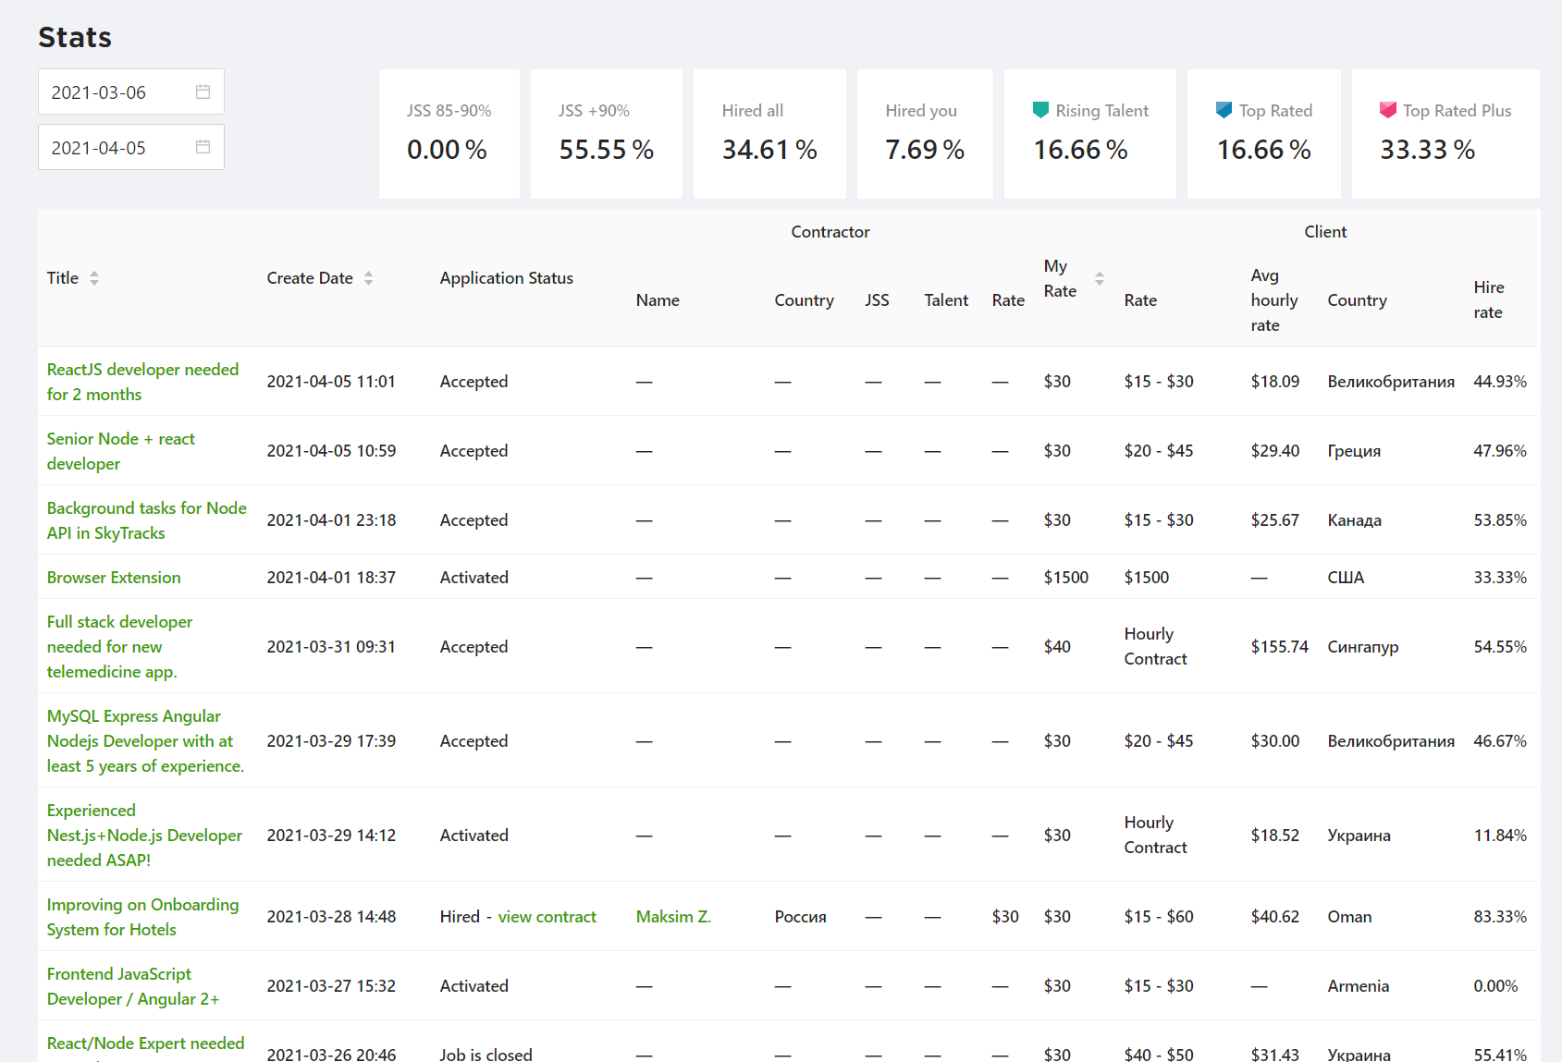Image resolution: width=1562 pixels, height=1062 pixels.
Task: Click the 'Hire rate' column header
Action: pos(1489,300)
